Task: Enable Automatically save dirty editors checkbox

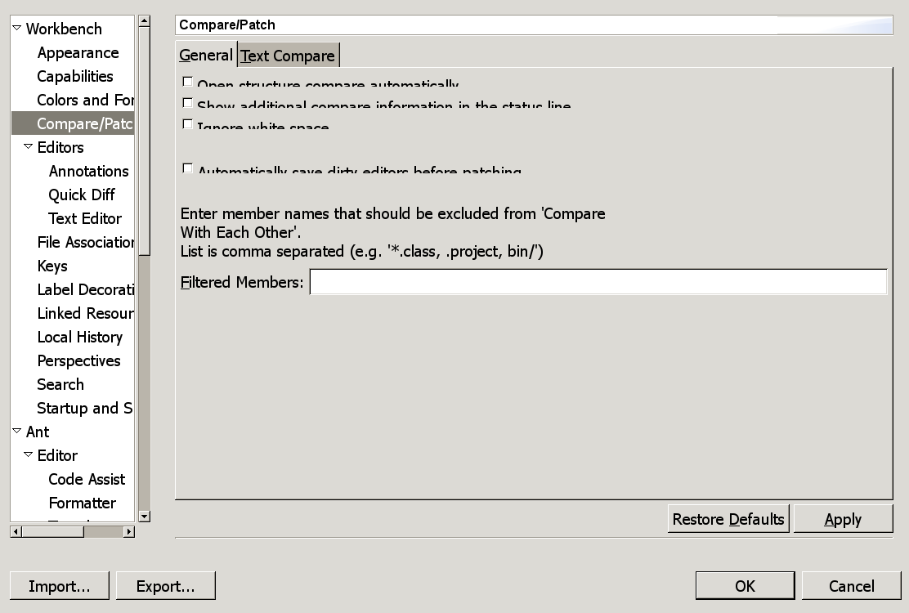Action: point(188,168)
